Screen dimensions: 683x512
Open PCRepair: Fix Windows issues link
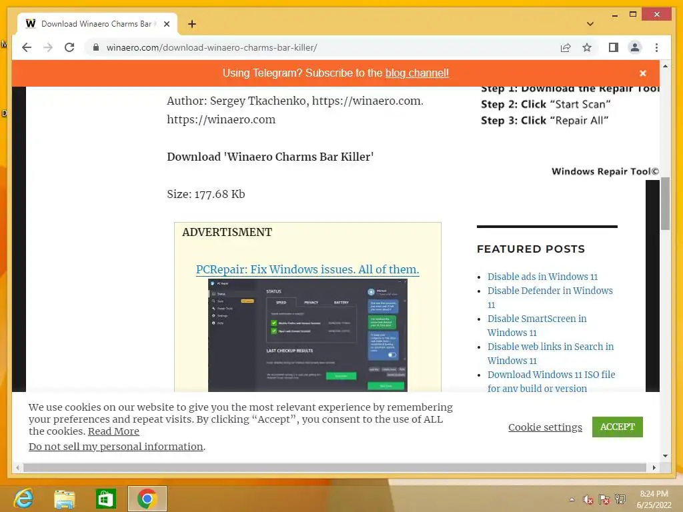tap(307, 269)
